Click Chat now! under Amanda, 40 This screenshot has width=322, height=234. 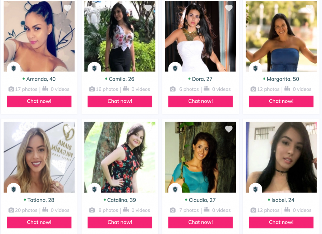(39, 101)
